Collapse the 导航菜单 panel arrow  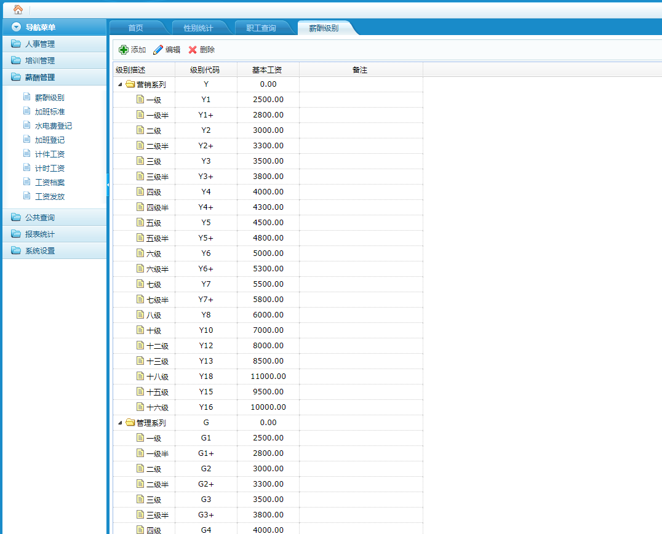point(16,27)
